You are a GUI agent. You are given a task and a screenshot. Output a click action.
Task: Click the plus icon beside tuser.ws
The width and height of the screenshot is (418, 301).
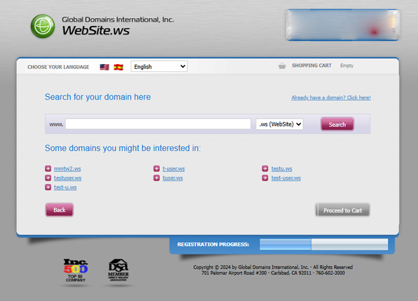click(157, 178)
